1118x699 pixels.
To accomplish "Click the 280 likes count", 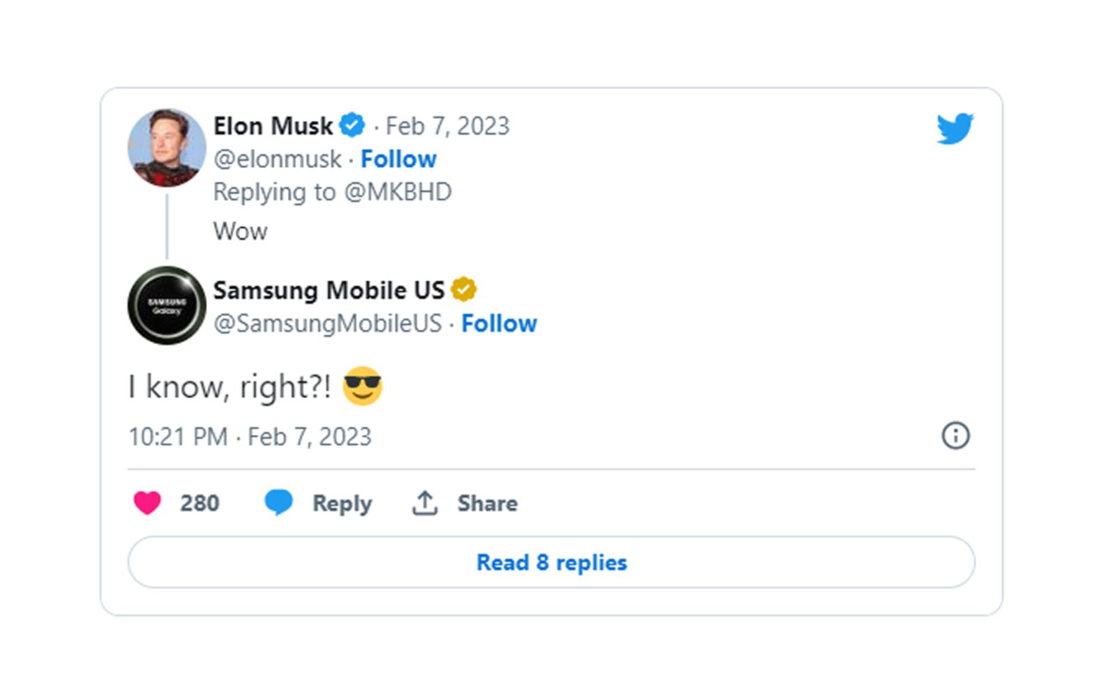I will pos(200,503).
